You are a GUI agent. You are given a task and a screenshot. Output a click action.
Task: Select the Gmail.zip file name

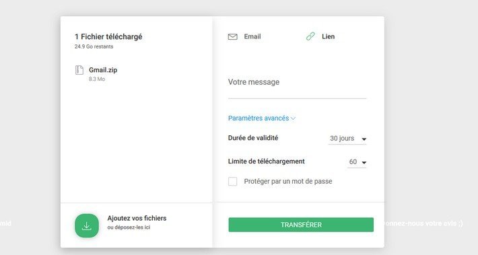(103, 70)
